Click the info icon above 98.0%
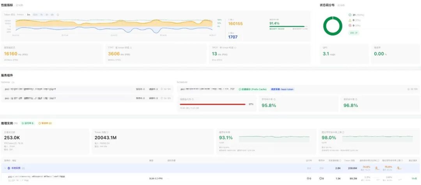 tap(343, 132)
